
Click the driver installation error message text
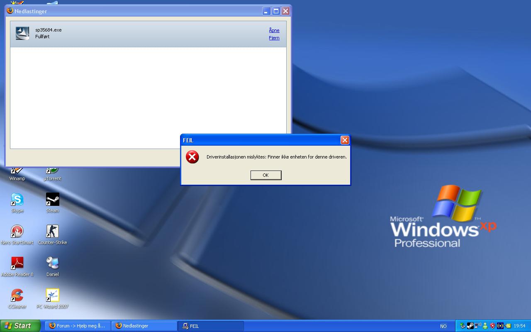coord(277,157)
